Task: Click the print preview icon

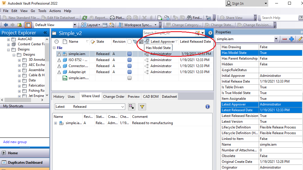Action: coord(136,18)
